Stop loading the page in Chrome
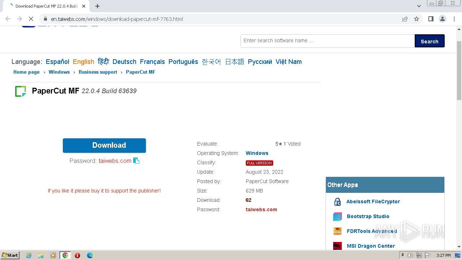Viewport: 462px width, 260px height. click(x=31, y=19)
